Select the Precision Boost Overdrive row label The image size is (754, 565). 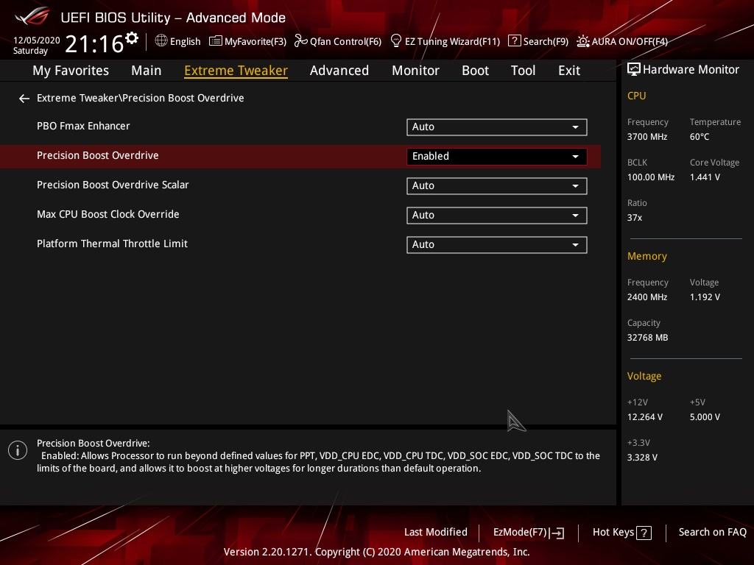[x=98, y=155]
